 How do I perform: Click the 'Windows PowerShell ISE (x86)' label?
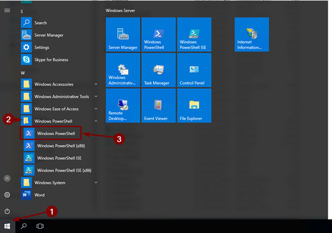pyautogui.click(x=64, y=170)
